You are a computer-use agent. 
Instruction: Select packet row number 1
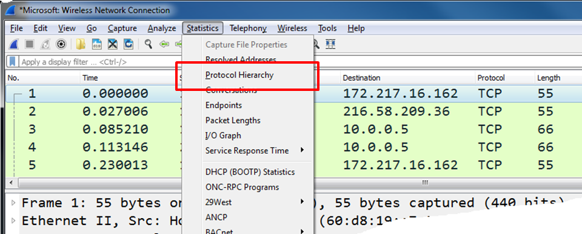(293, 93)
